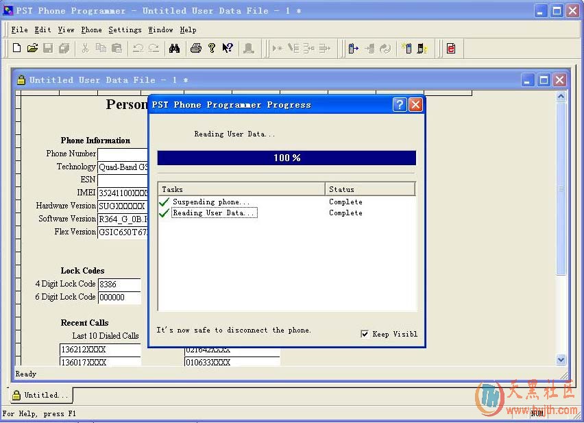Open the Settings menu

125,29
